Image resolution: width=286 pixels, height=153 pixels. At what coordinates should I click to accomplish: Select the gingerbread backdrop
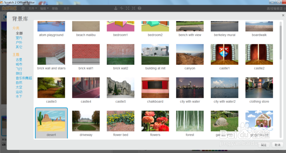pos(259,124)
